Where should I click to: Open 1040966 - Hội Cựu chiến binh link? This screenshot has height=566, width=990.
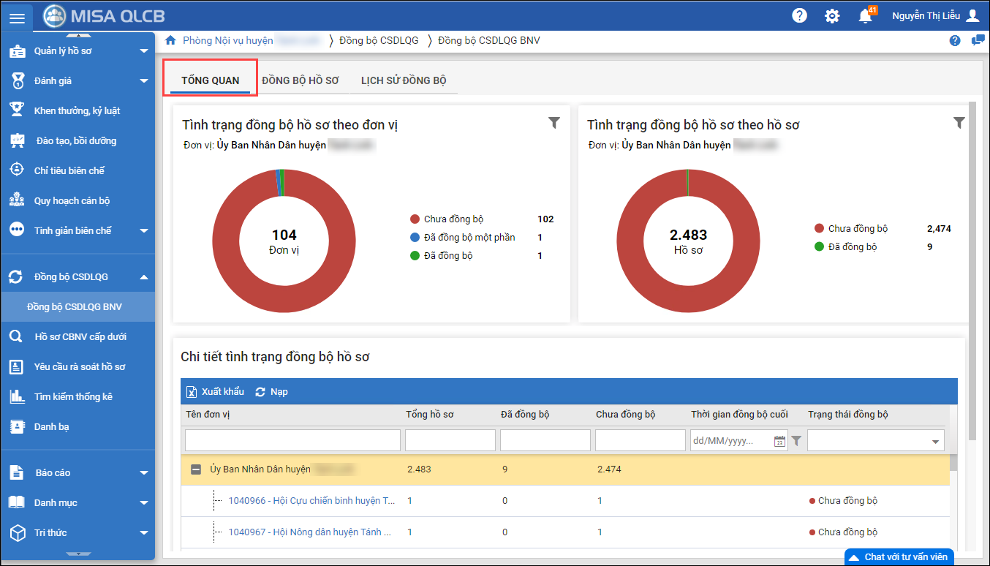coord(311,501)
